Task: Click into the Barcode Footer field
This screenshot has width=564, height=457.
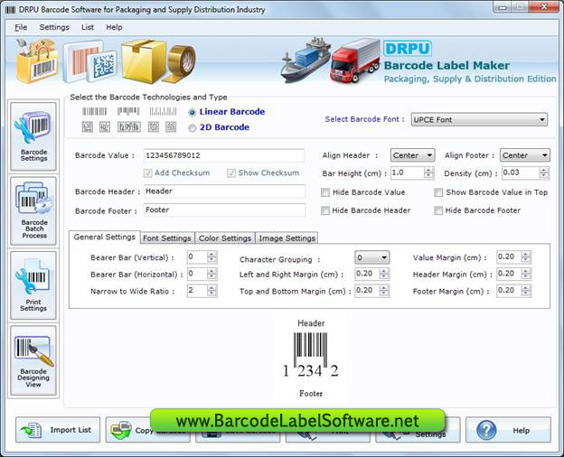Action: [x=224, y=210]
